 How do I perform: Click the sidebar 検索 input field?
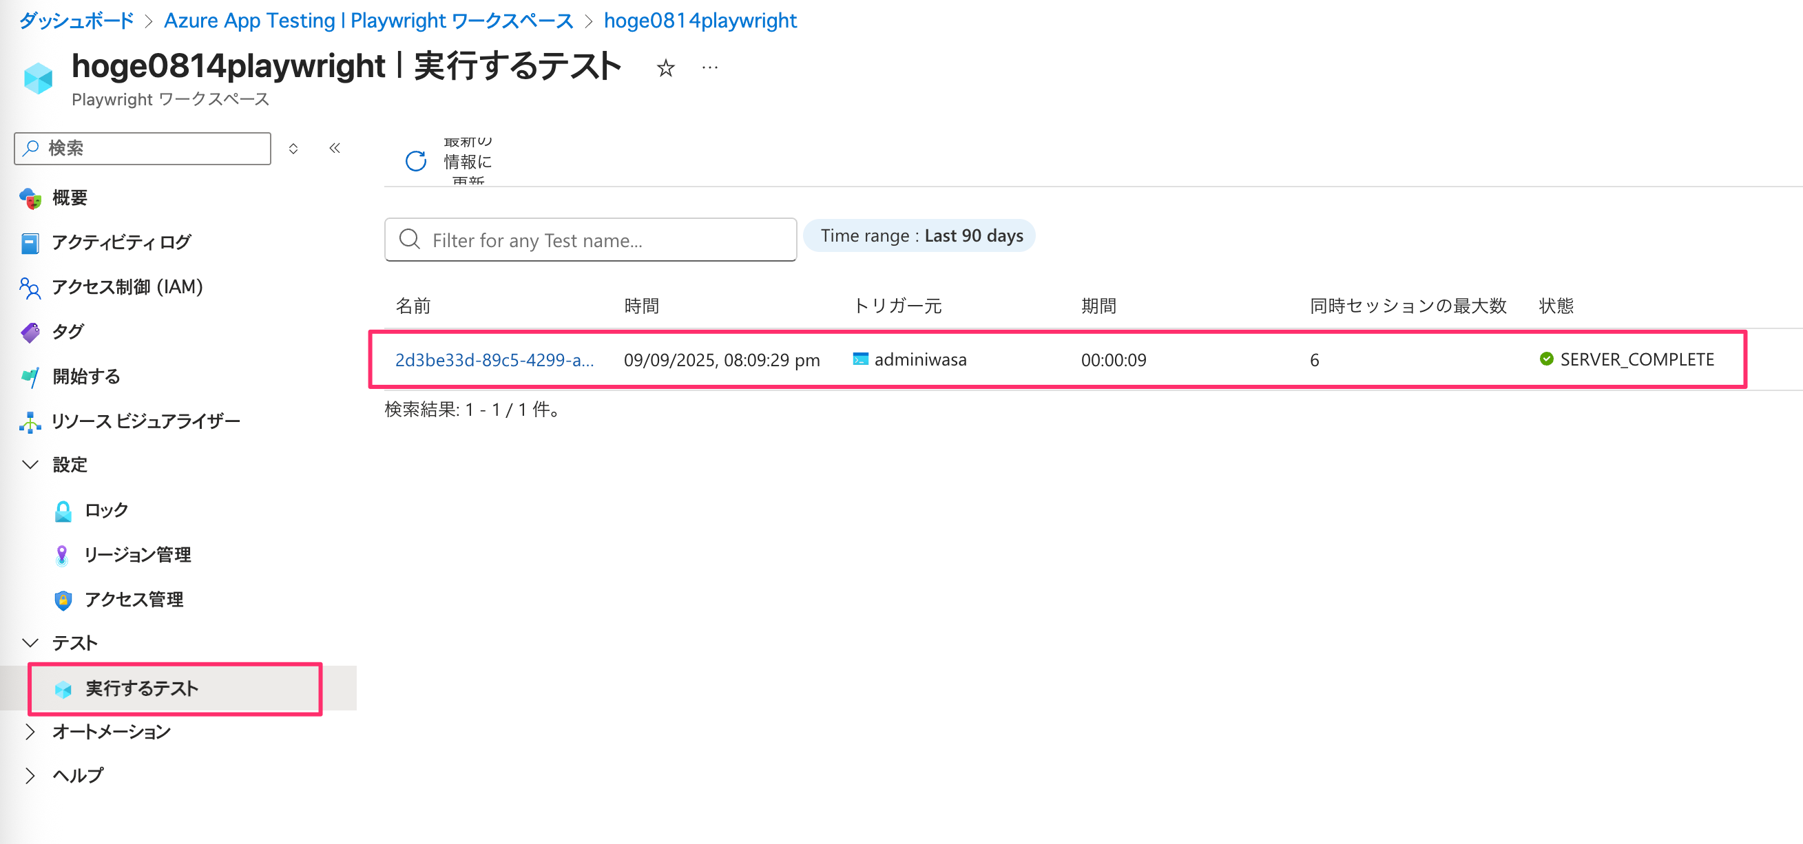point(142,149)
